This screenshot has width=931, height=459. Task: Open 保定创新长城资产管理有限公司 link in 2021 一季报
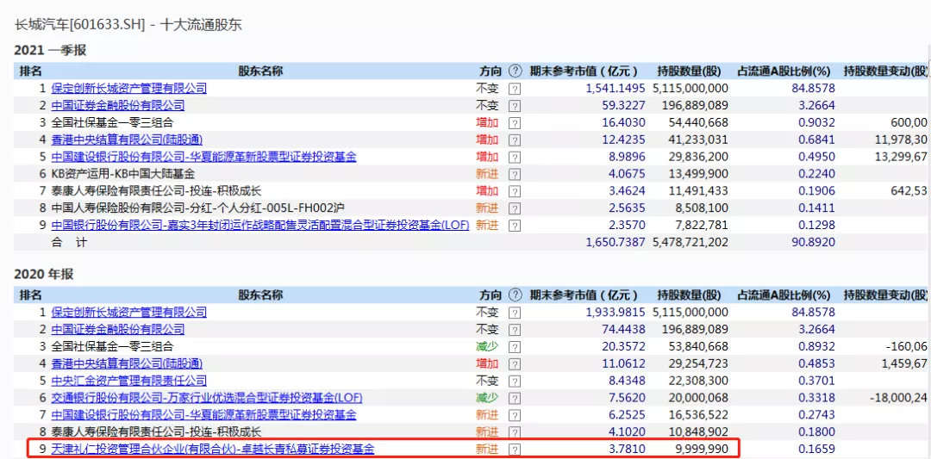coord(128,89)
